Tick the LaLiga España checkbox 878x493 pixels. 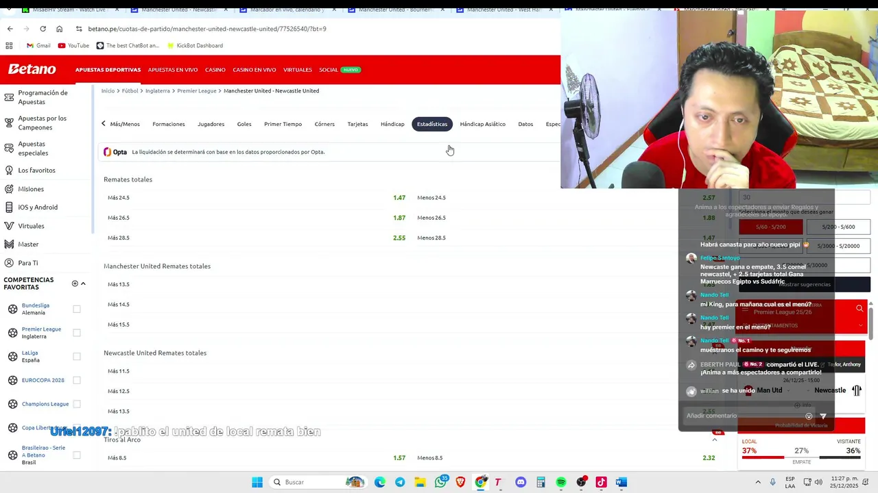pos(77,356)
